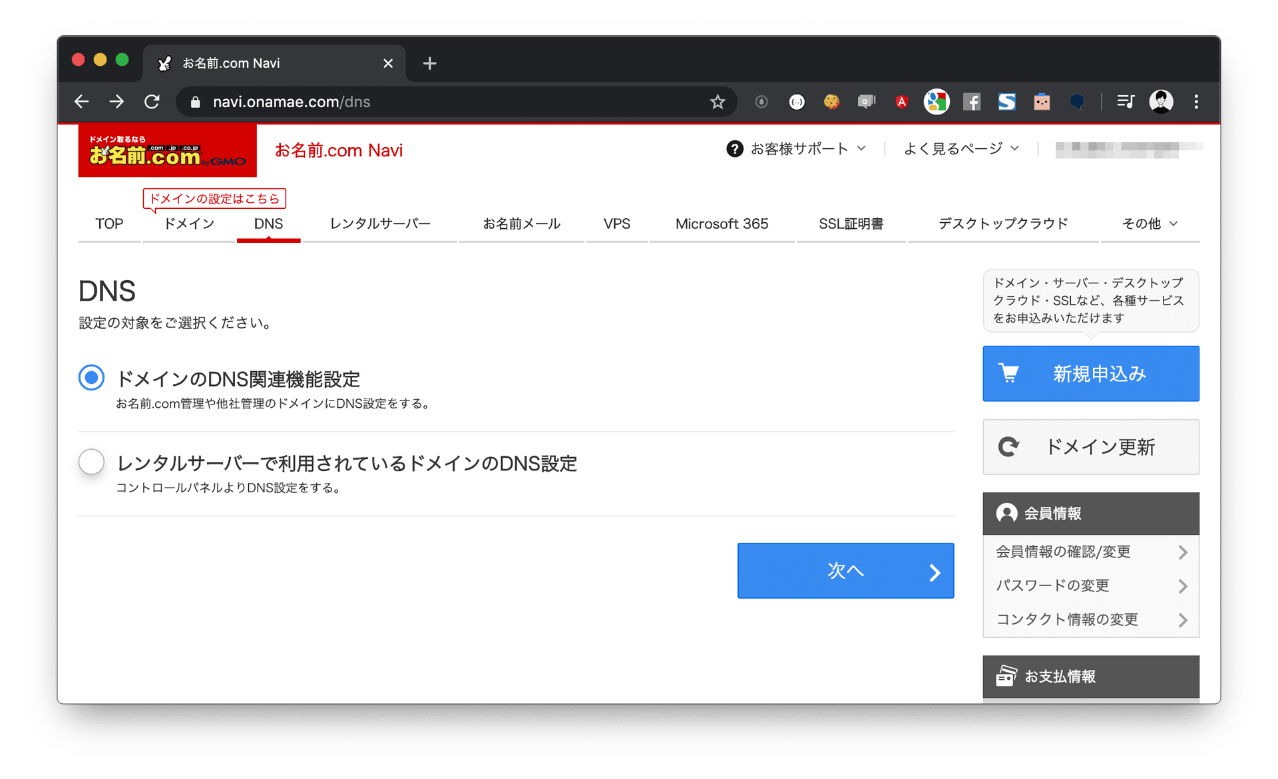Viewport: 1278px width, 779px height.
Task: Click the お支払情報 section header
Action: coord(1090,676)
